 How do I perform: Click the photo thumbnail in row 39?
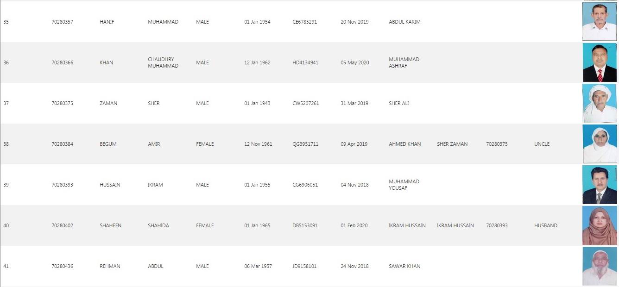click(600, 185)
